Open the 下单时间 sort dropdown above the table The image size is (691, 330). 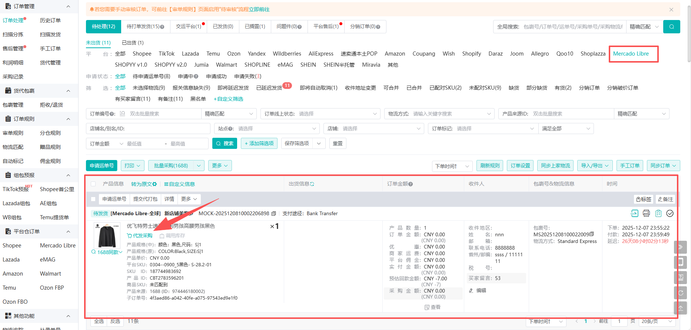click(452, 166)
